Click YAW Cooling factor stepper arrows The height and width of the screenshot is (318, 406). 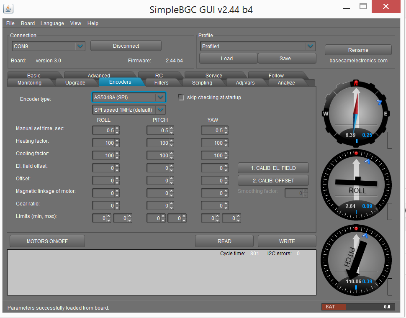(x=226, y=155)
